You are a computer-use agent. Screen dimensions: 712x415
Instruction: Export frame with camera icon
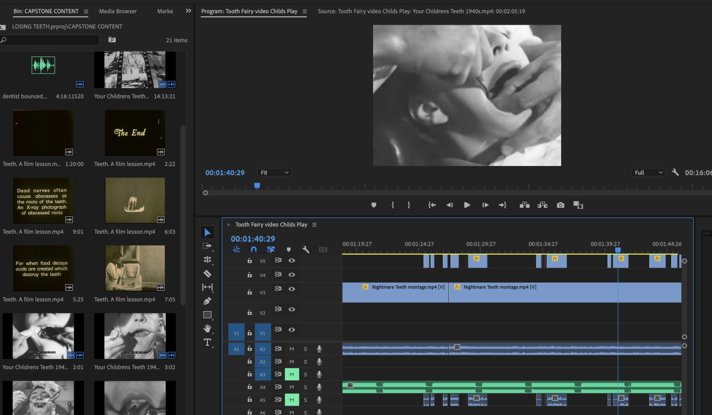[x=561, y=205]
